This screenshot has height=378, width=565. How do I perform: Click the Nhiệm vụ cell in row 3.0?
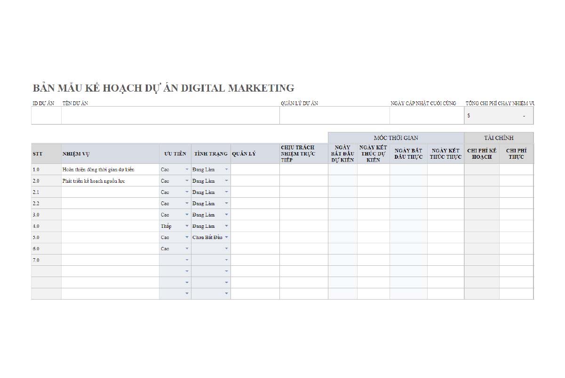pos(110,215)
